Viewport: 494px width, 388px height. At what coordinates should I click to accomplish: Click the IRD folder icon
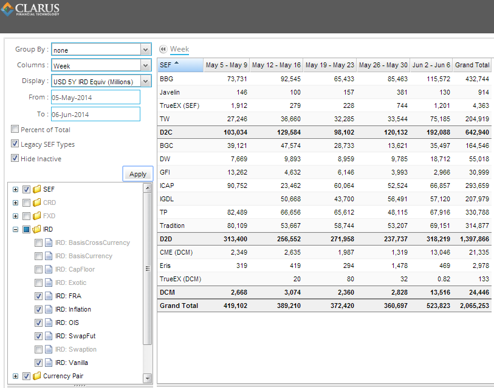click(x=37, y=229)
